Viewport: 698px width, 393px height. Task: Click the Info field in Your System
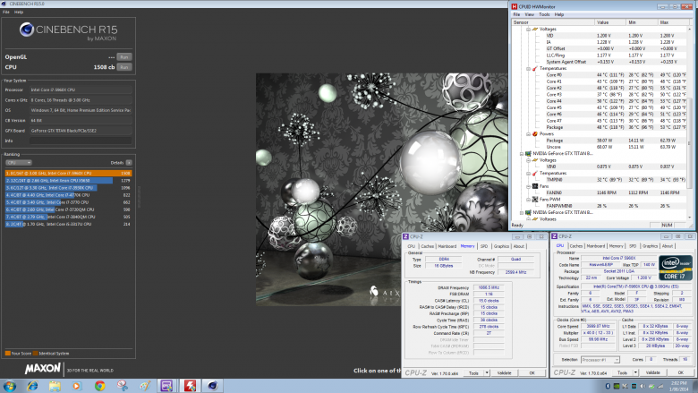tap(81, 141)
